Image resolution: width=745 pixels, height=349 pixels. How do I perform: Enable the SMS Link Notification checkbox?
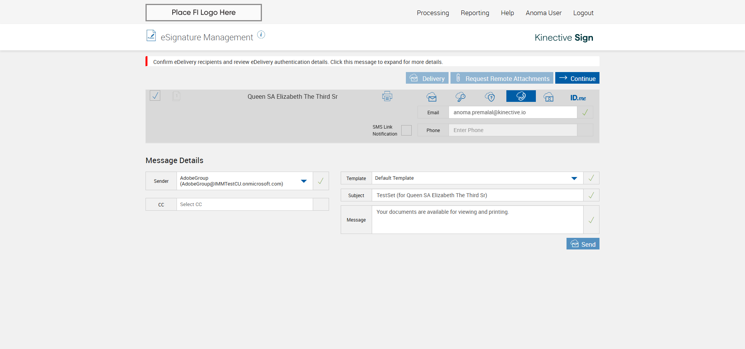pyautogui.click(x=406, y=131)
